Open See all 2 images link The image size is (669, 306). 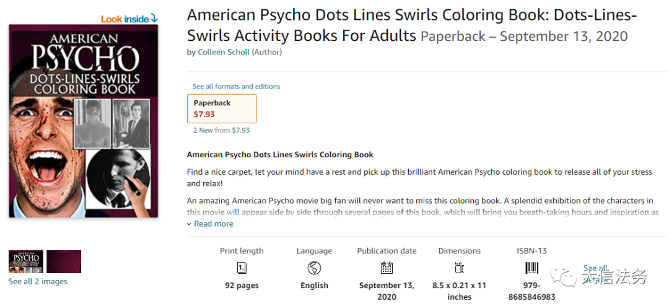point(38,281)
